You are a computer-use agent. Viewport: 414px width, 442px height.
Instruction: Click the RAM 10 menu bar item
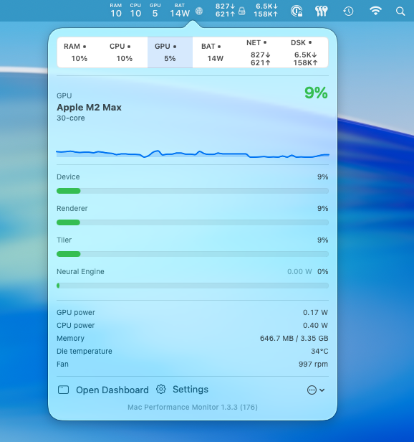coord(116,11)
